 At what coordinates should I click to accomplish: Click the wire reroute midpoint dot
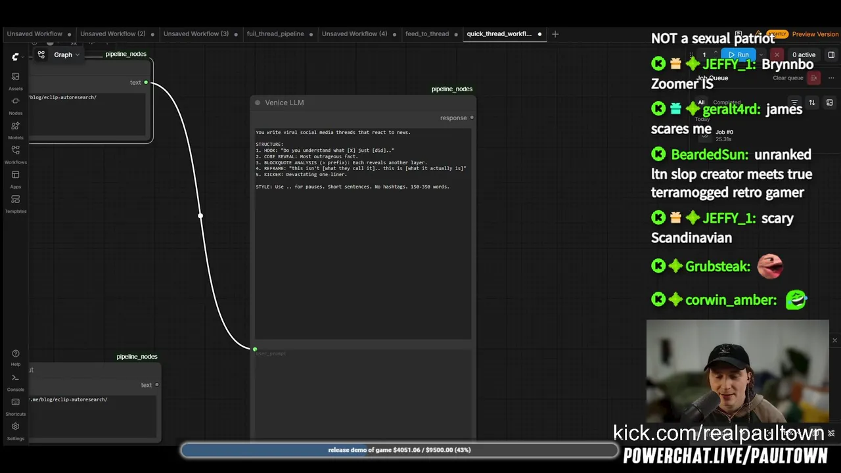pos(200,215)
